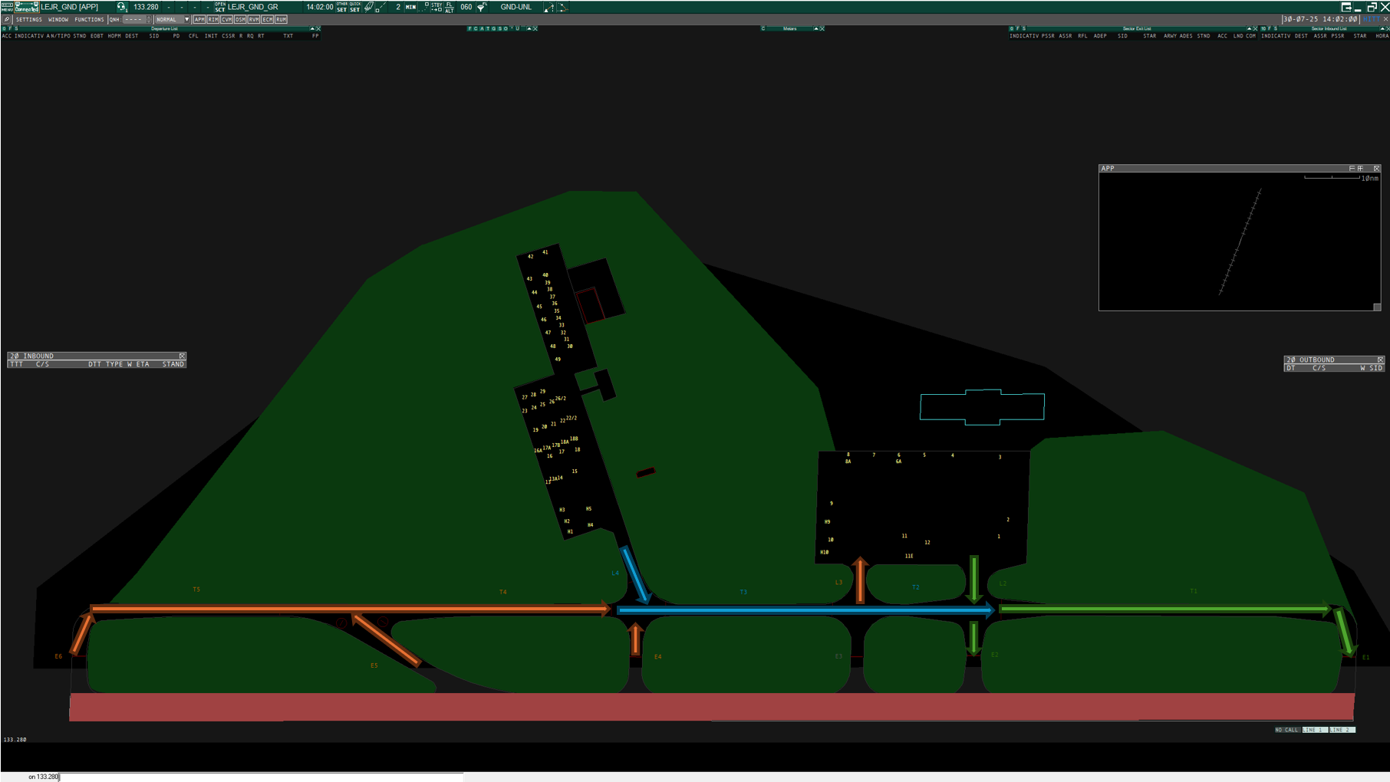The image size is (1390, 782).
Task: Toggle the APM alert button
Action: 199,19
